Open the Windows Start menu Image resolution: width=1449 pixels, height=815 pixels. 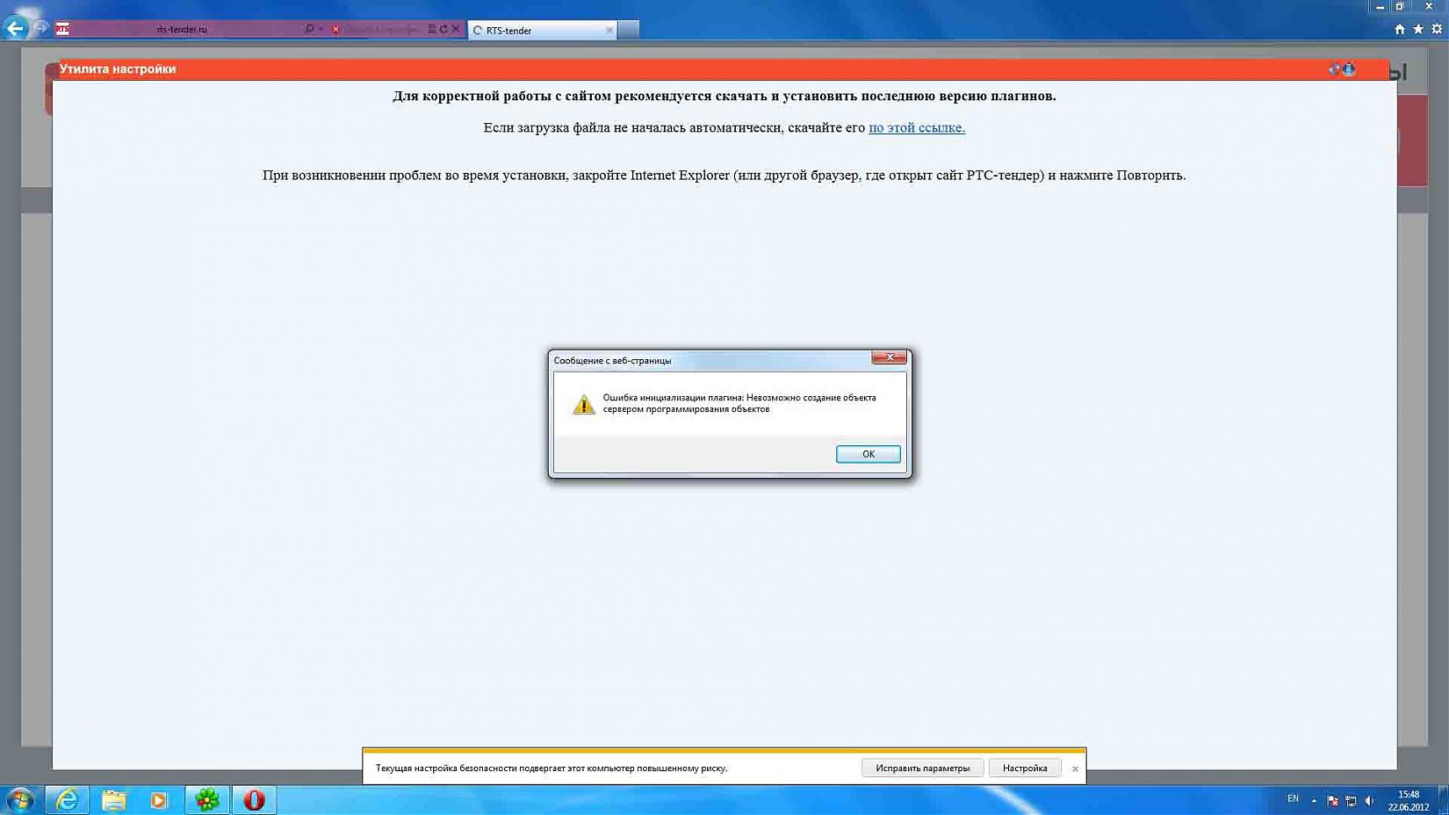click(x=19, y=800)
